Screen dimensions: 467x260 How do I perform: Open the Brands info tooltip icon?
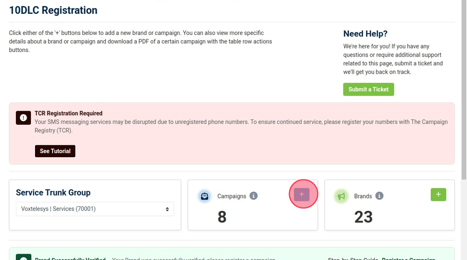point(379,196)
